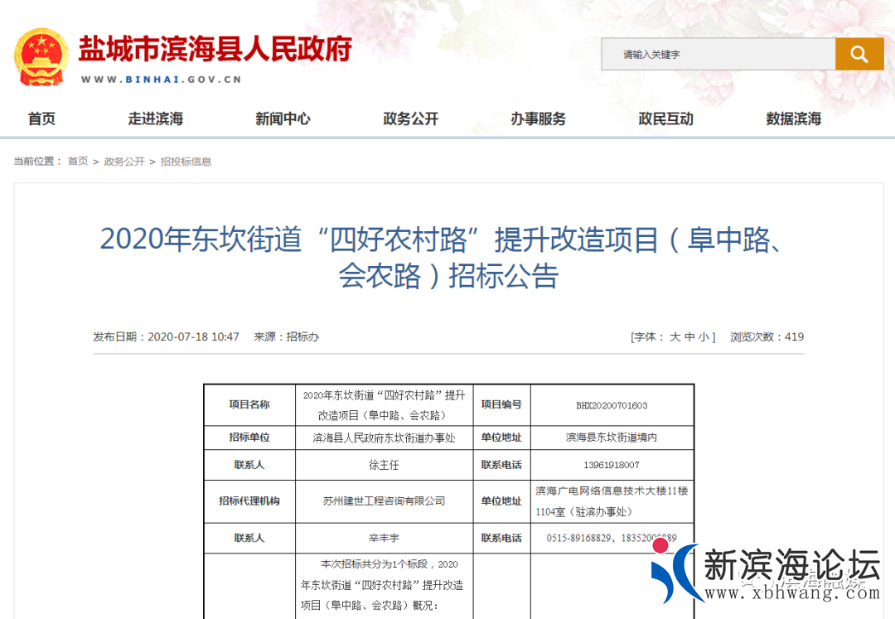
Task: Open the 数据滨海 navigation menu
Action: pyautogui.click(x=792, y=118)
